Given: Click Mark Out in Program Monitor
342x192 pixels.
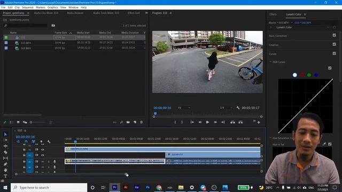Looking at the screenshot, I should click(182, 122).
